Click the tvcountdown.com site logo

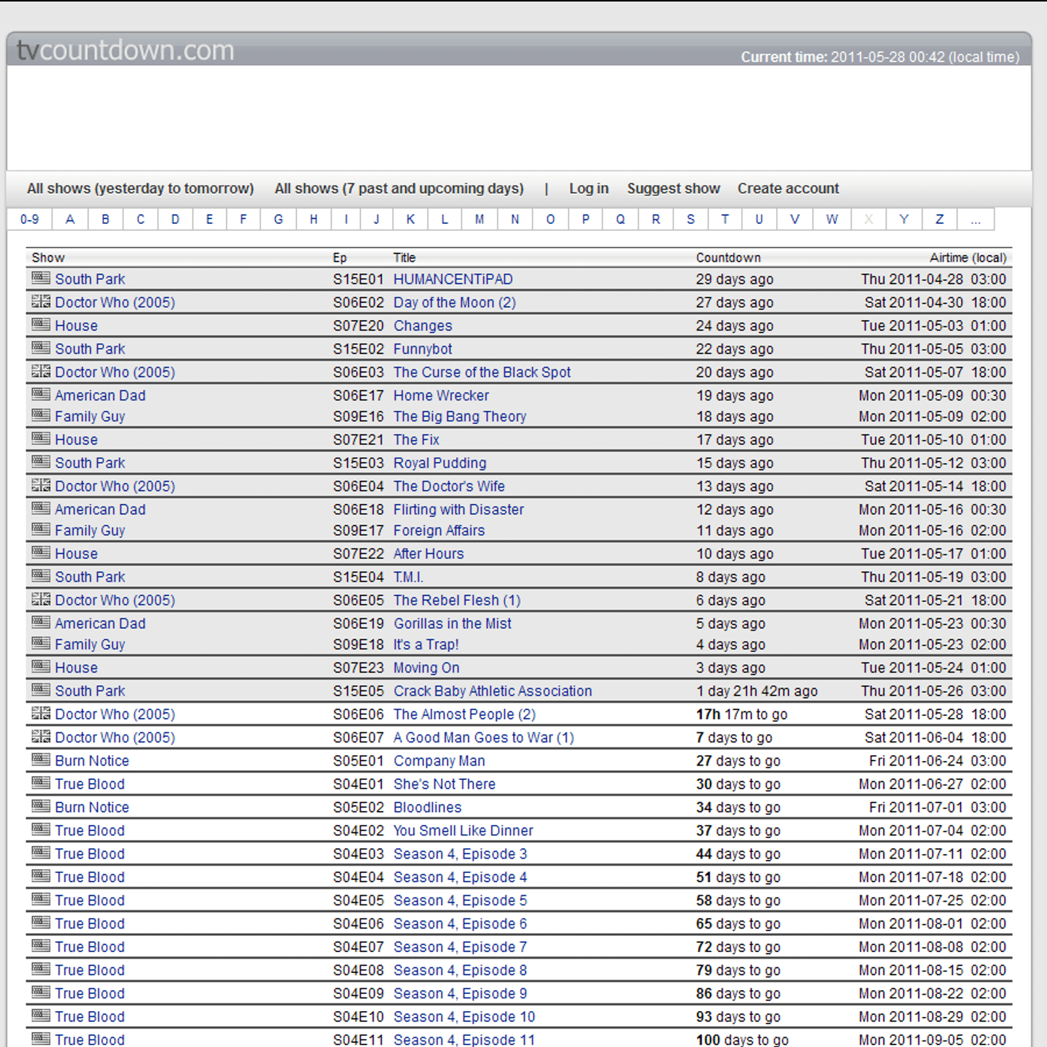[x=125, y=50]
